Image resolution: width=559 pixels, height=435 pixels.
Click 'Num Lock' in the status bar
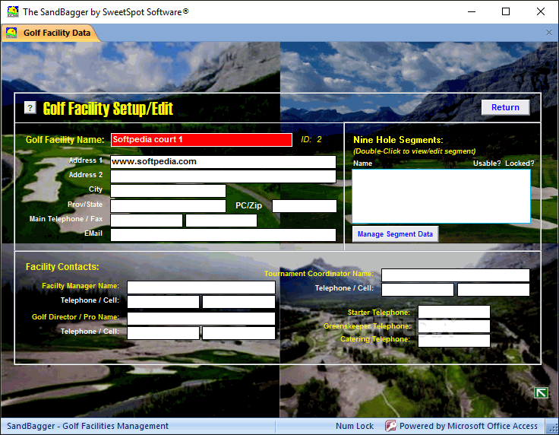point(355,426)
